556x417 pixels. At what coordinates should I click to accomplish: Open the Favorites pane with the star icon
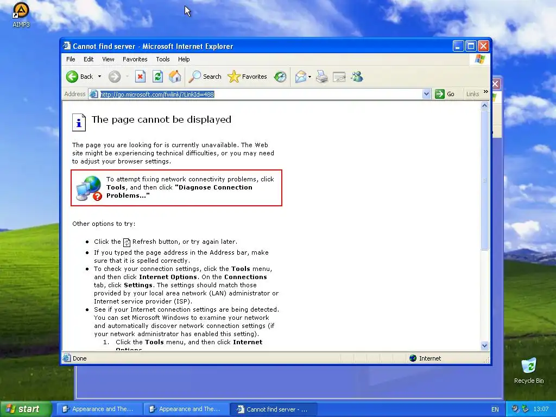[247, 77]
